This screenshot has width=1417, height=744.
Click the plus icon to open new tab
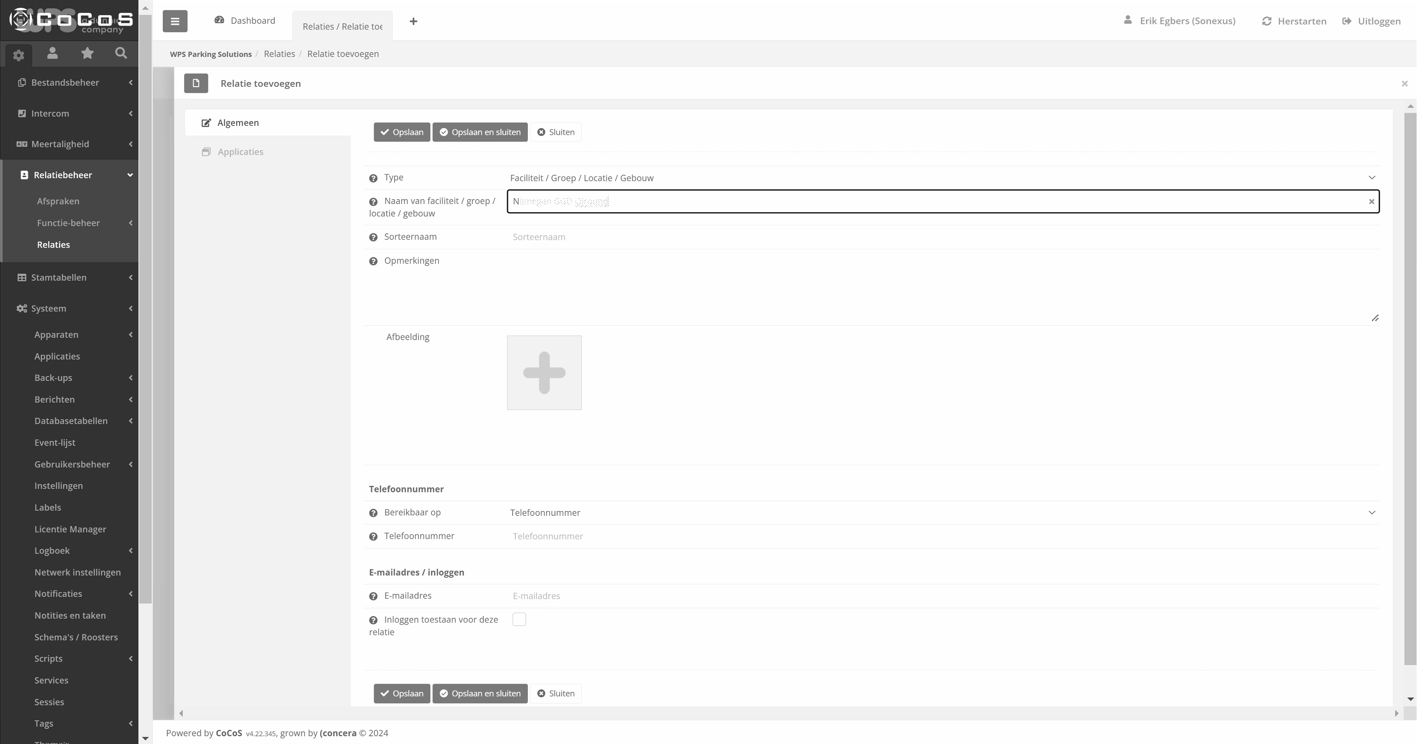coord(414,21)
